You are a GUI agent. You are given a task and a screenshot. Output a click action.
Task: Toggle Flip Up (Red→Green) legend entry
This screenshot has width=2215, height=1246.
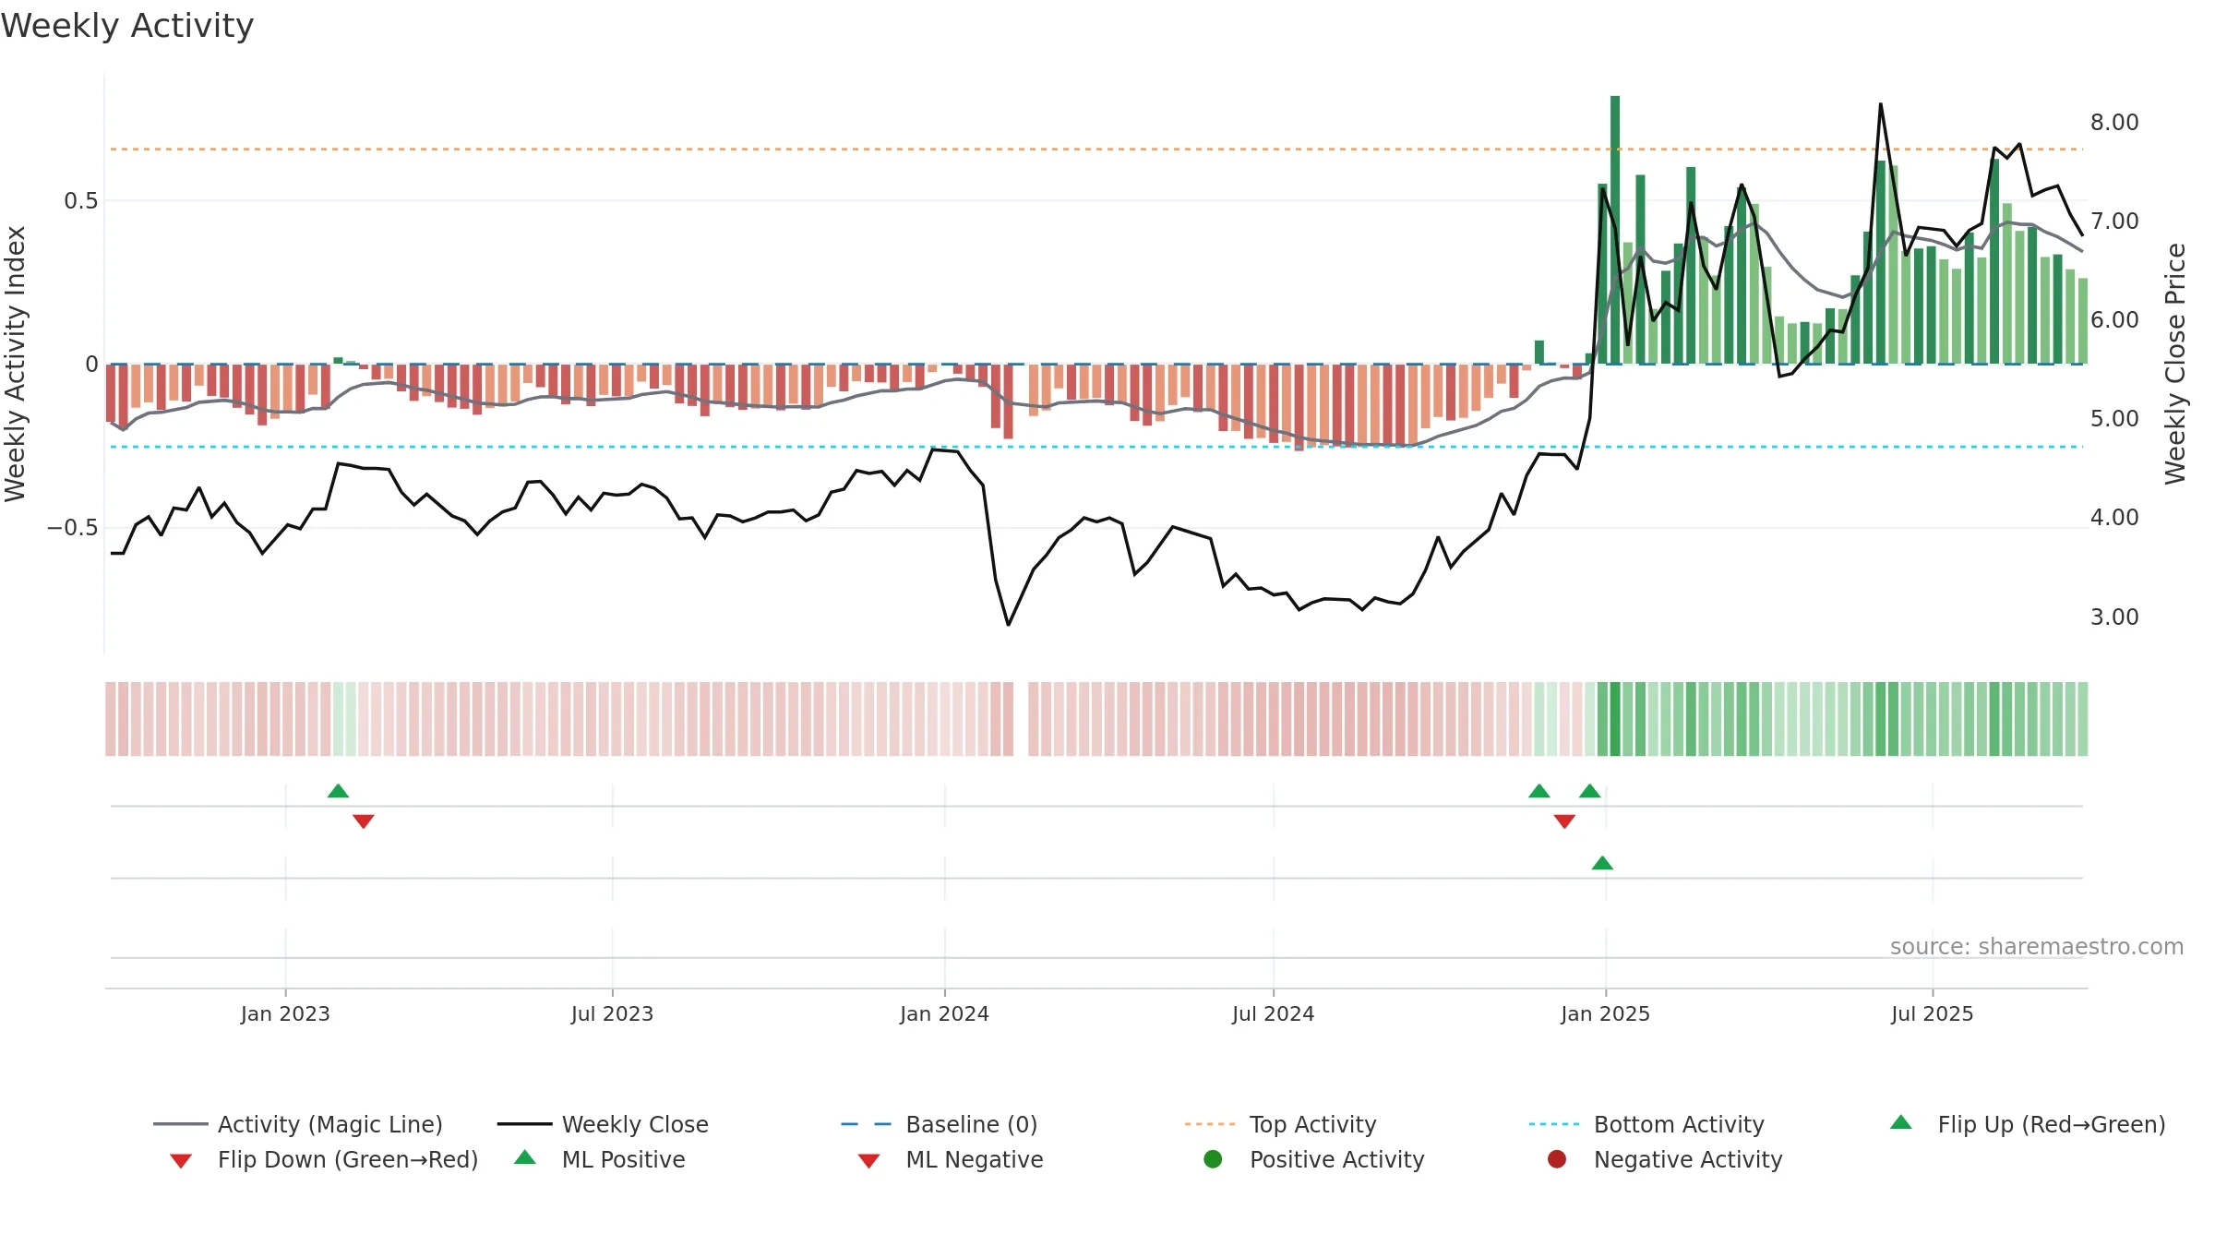click(2028, 1124)
